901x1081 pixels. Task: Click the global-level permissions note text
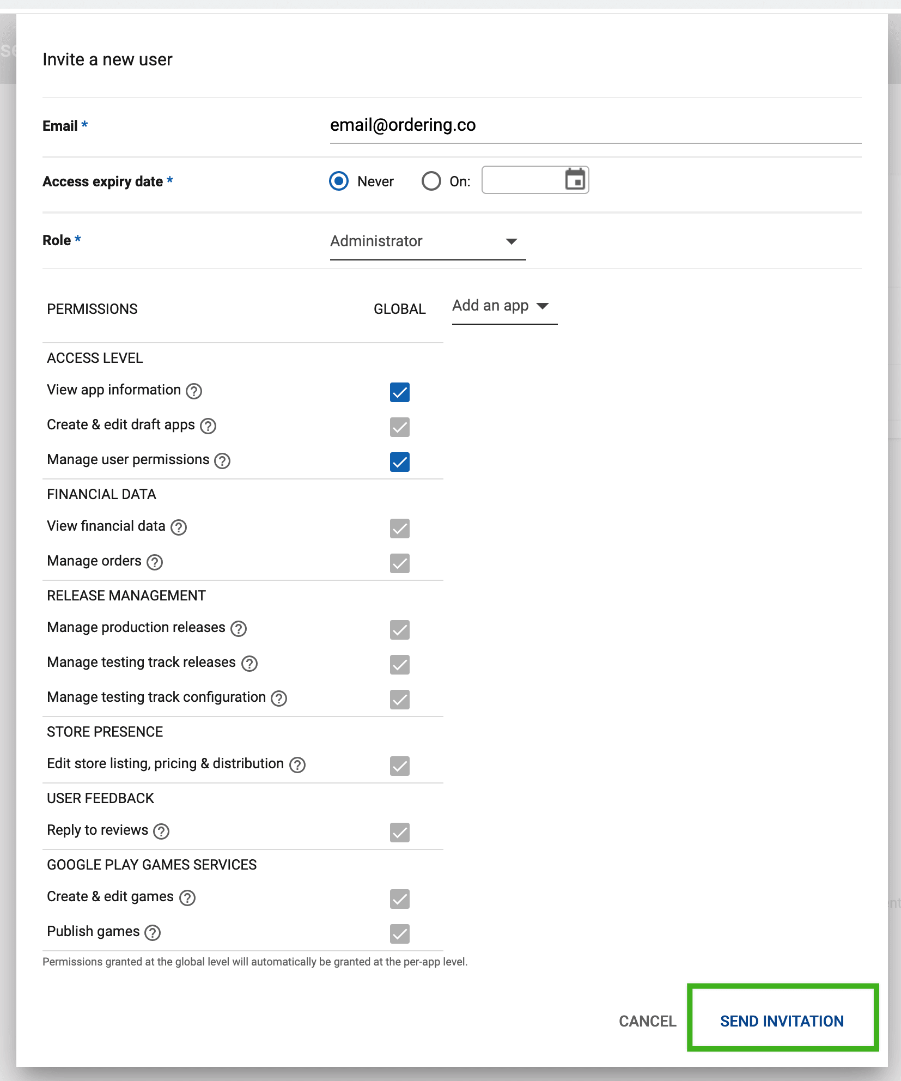click(x=255, y=962)
